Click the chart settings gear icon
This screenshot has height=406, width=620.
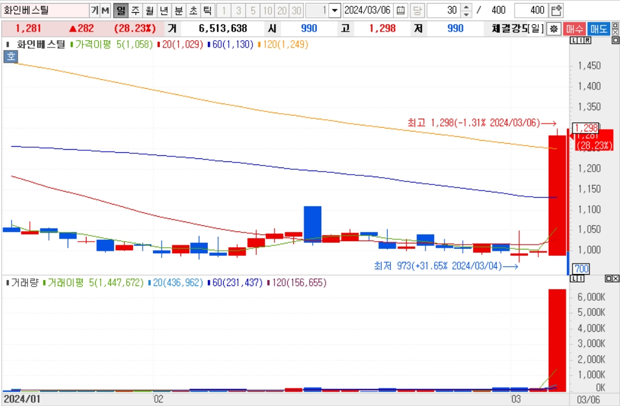553,29
